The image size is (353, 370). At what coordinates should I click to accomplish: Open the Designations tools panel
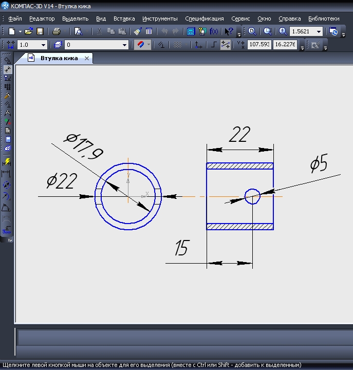(8, 78)
